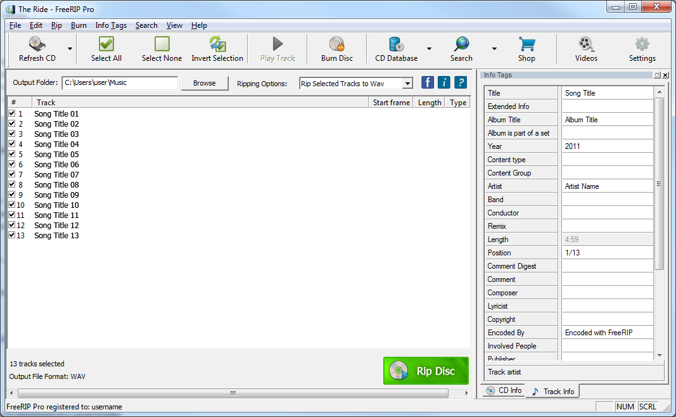Open the dropdown arrow beside Refresh CD

[x=70, y=49]
